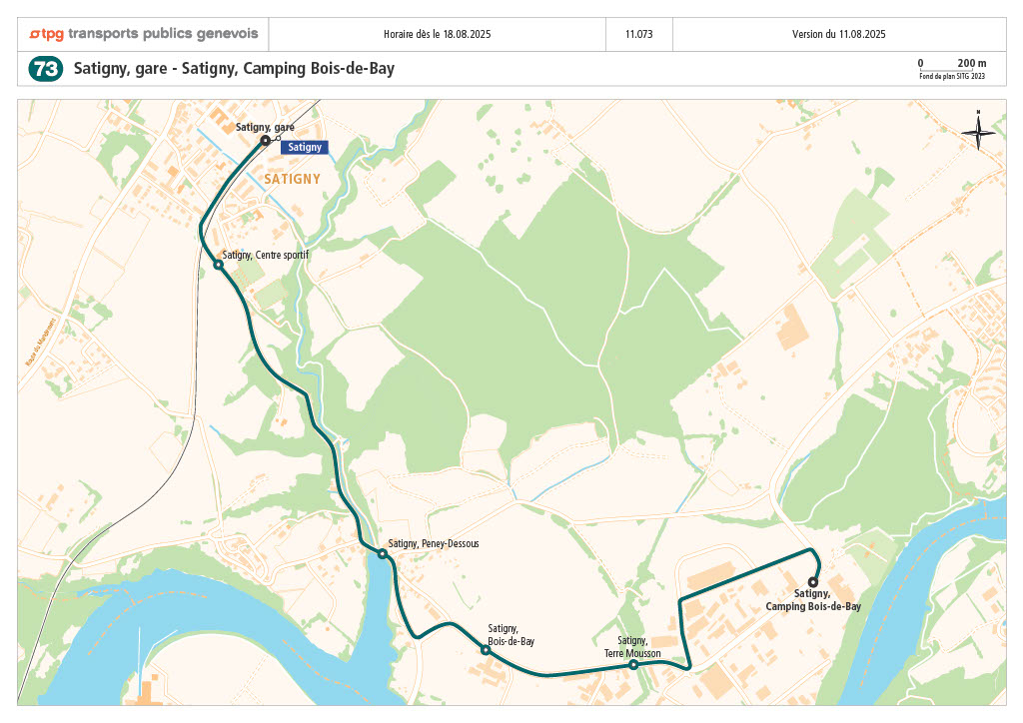The image size is (1023, 723).
Task: Click the blue Satigny train station label
Action: pos(305,147)
